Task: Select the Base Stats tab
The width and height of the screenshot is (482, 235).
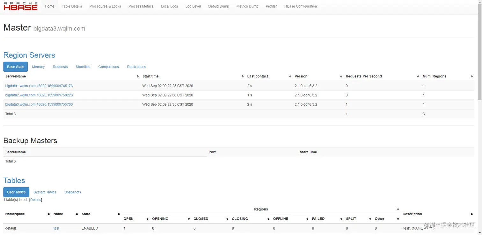Action: pos(16,67)
